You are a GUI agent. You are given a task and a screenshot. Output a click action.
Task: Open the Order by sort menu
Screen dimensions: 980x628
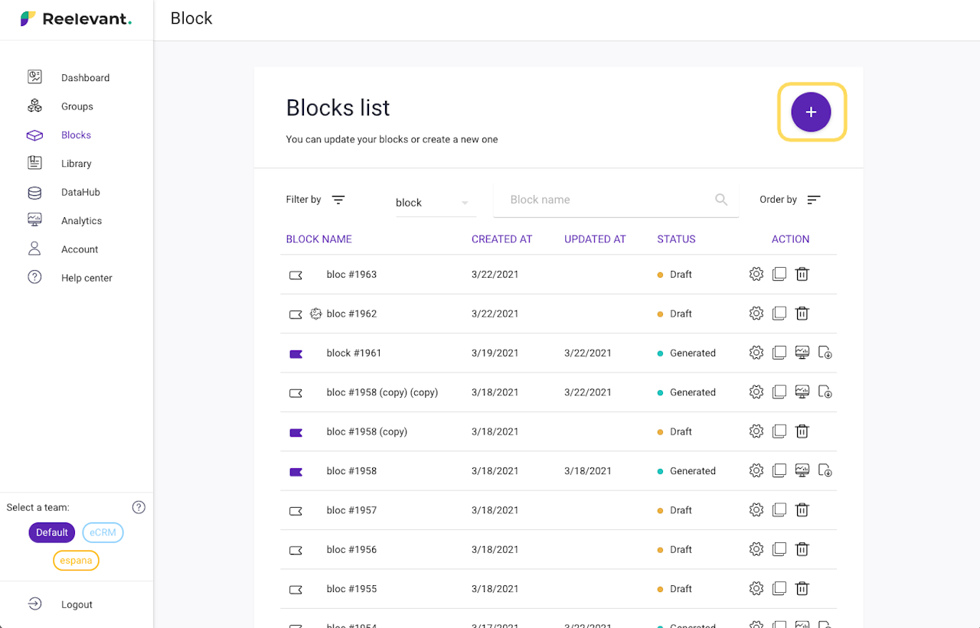click(x=813, y=200)
